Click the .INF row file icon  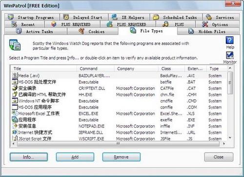[15, 126]
